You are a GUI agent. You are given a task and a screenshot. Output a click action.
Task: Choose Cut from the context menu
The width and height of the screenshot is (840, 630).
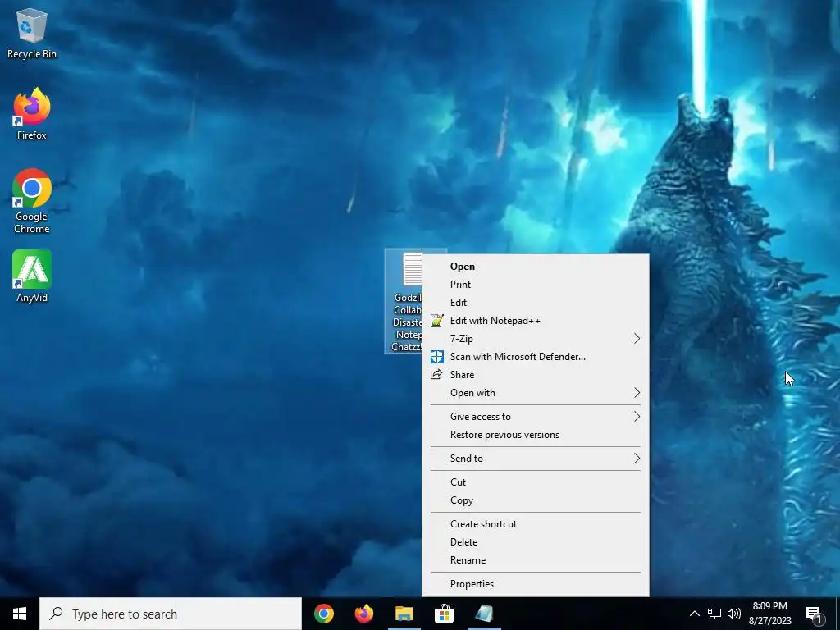536,482
